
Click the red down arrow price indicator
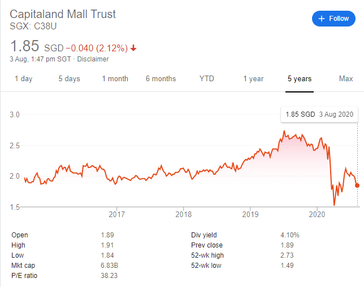point(133,48)
